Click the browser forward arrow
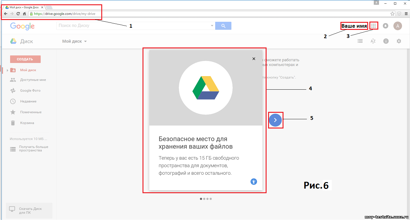Viewport: 410px width, 220px height. pos(12,14)
